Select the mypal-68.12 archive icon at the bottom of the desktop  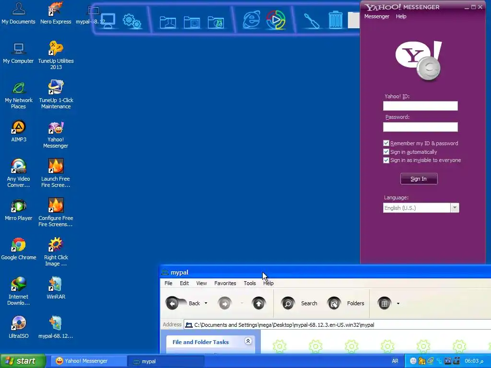56,328
